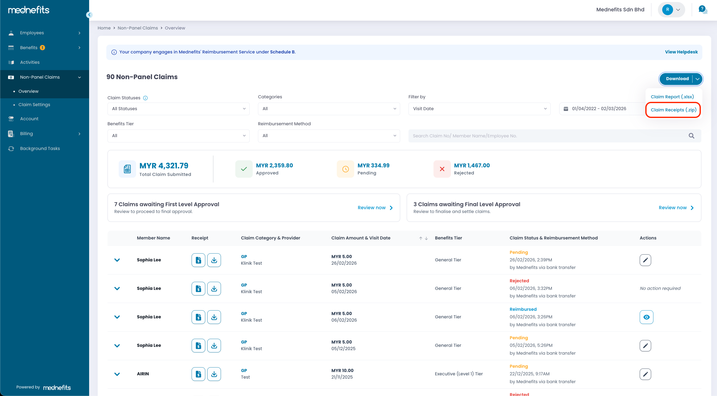Click the search magnifier icon

coord(691,136)
